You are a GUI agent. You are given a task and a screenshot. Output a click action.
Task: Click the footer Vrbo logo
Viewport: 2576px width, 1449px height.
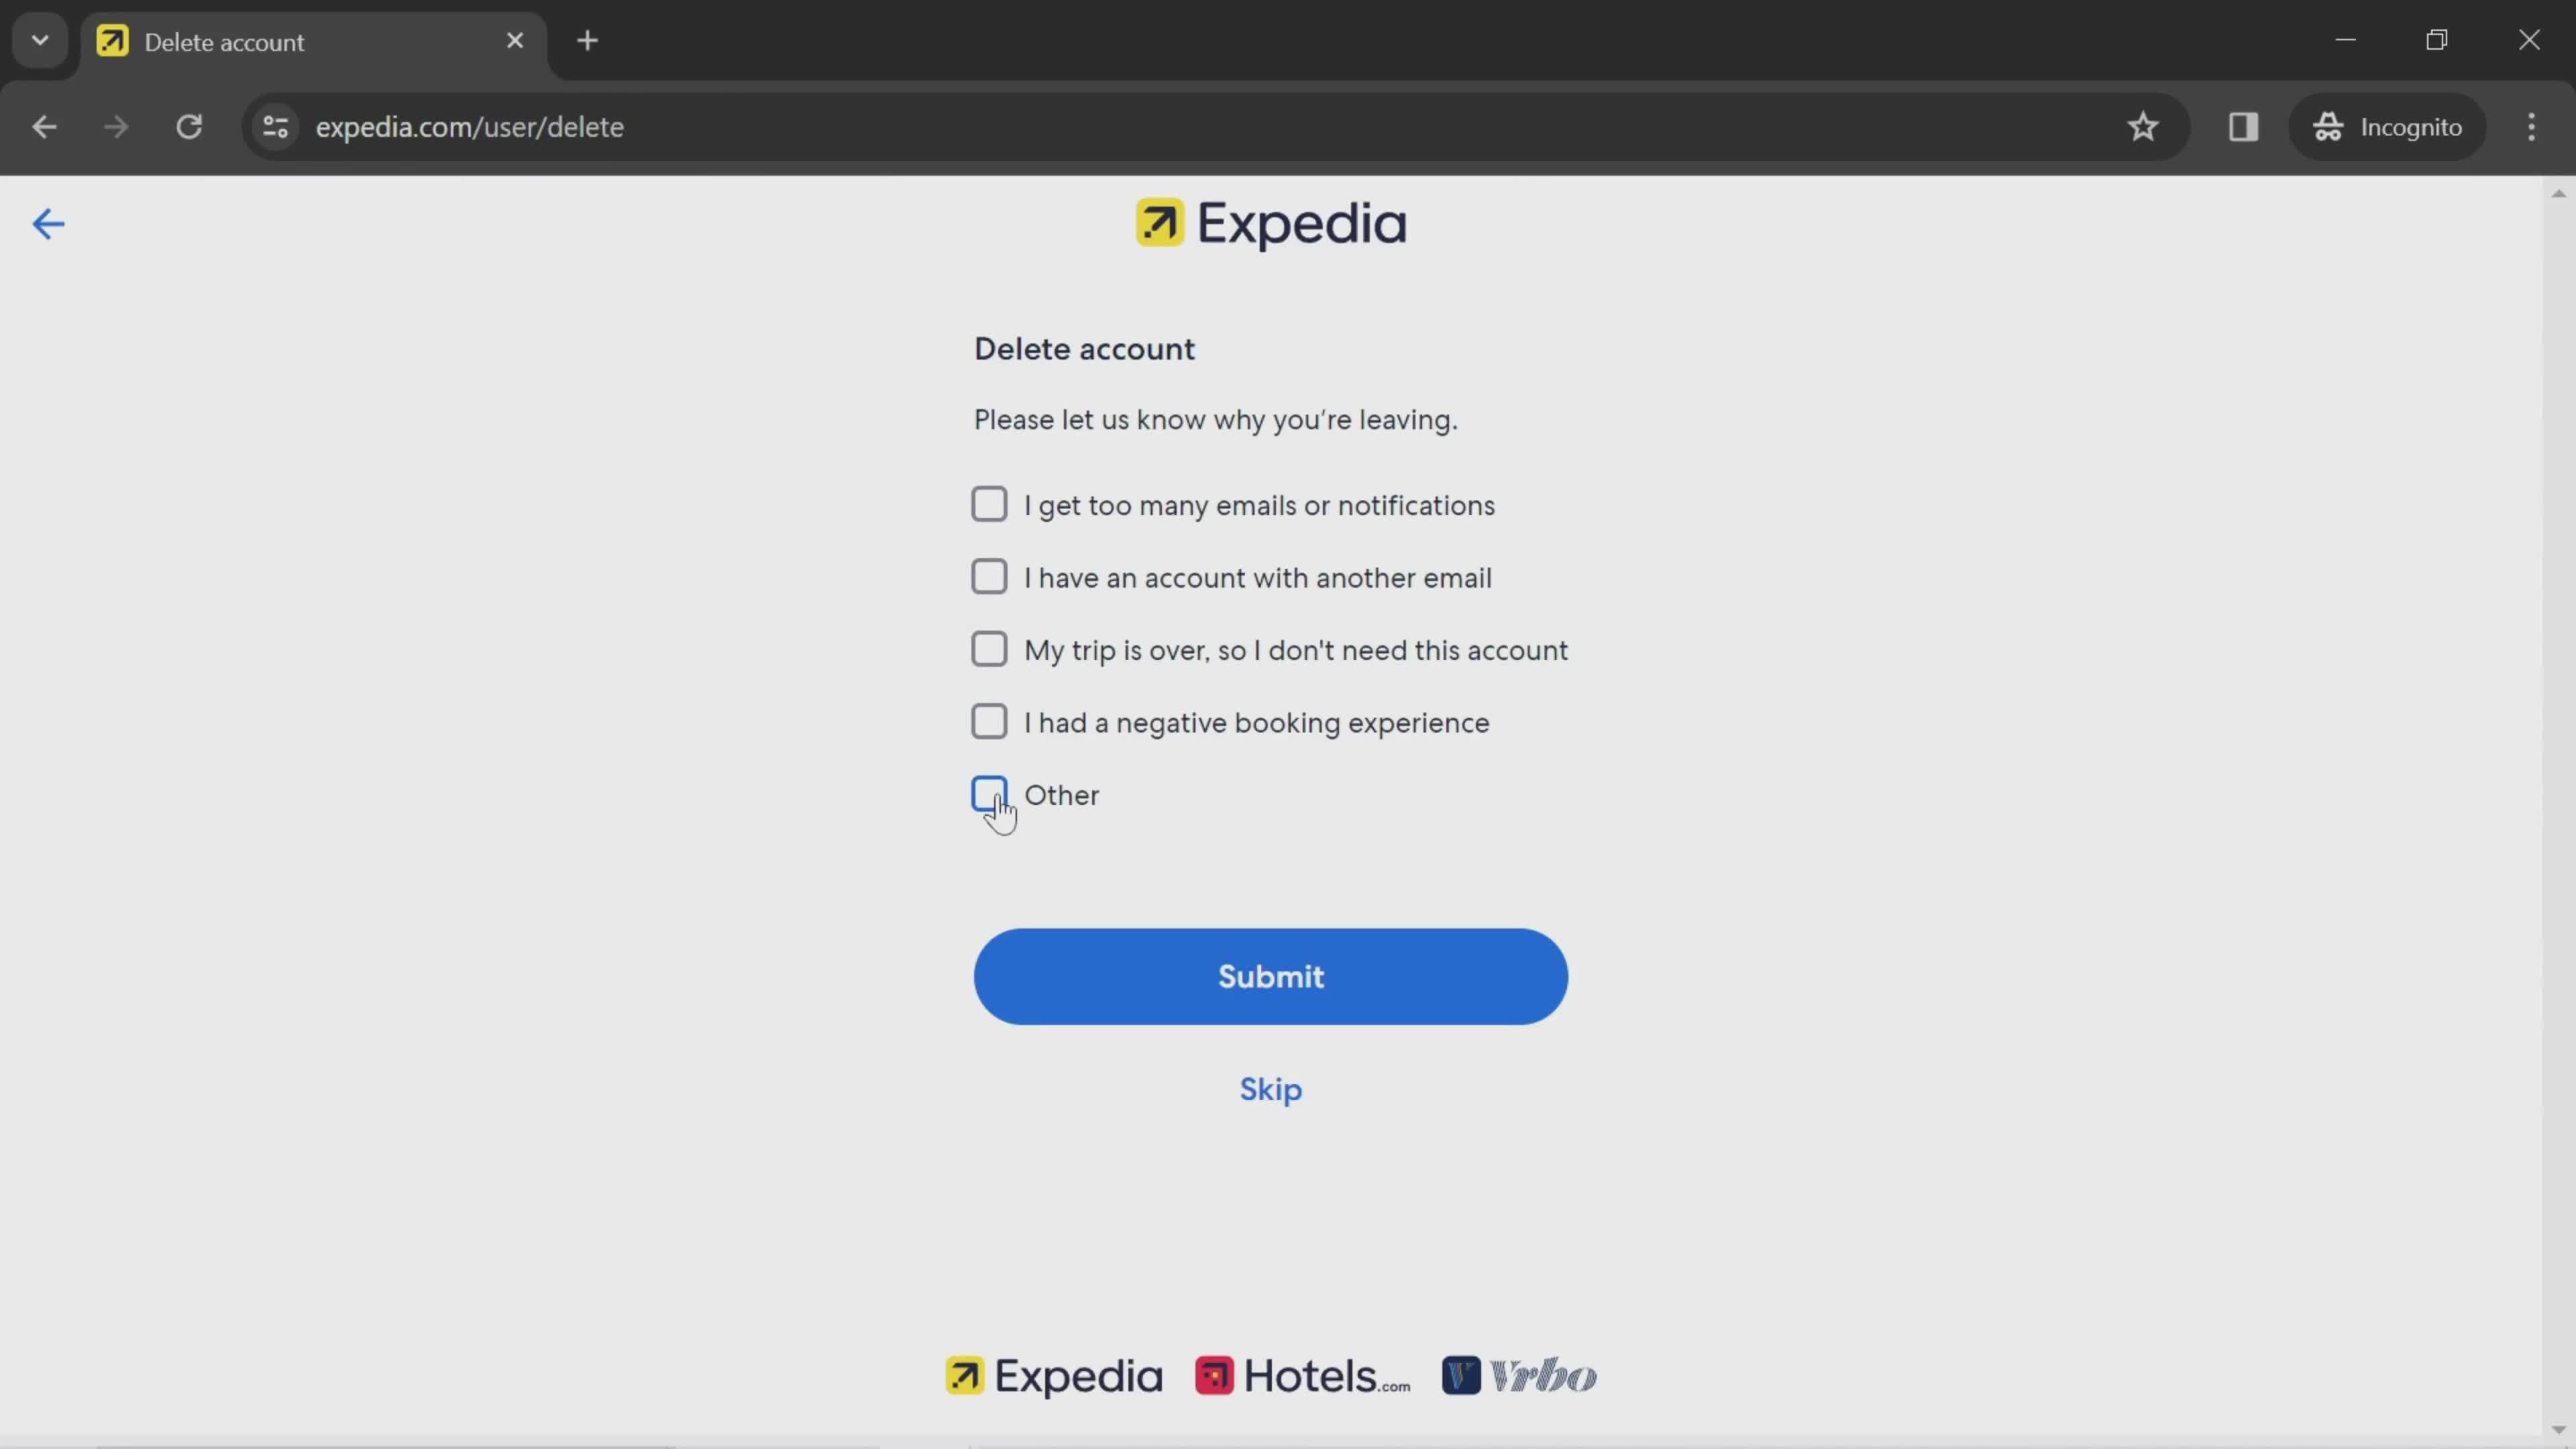1519,1376
